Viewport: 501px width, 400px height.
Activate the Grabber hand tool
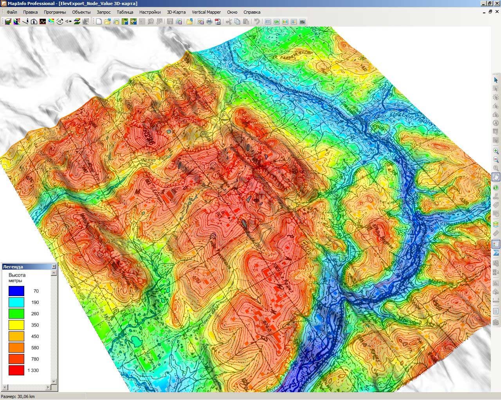pyautogui.click(x=496, y=177)
